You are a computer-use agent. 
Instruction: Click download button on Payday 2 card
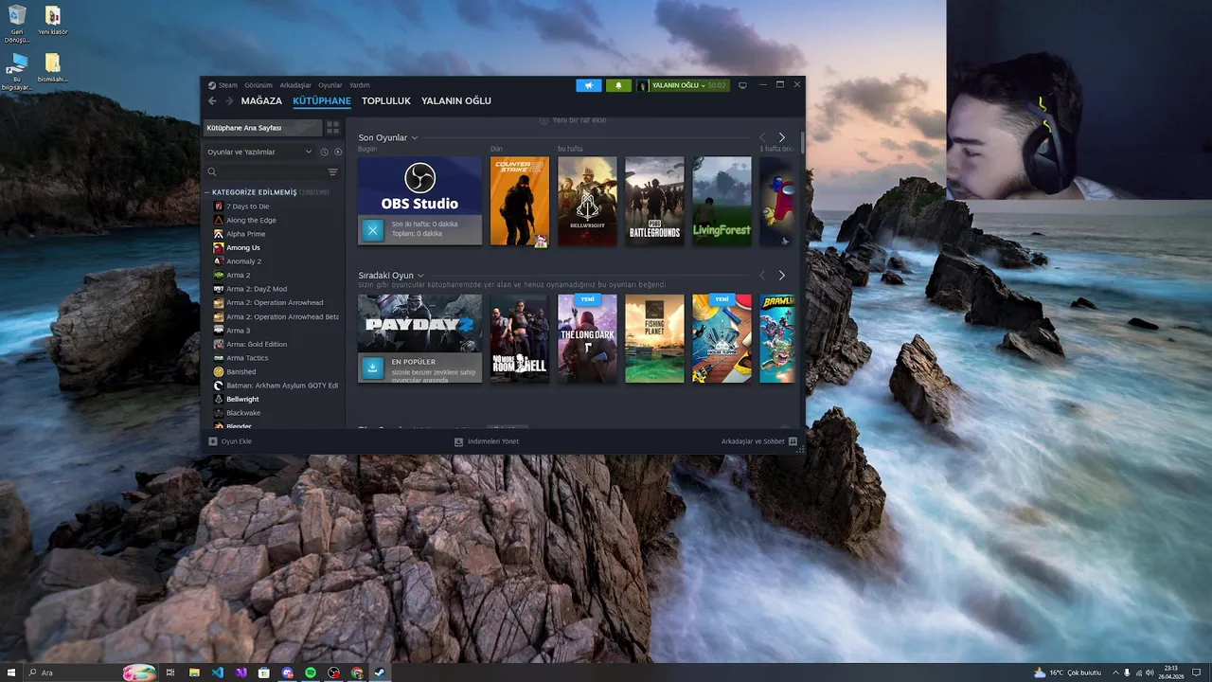[372, 368]
